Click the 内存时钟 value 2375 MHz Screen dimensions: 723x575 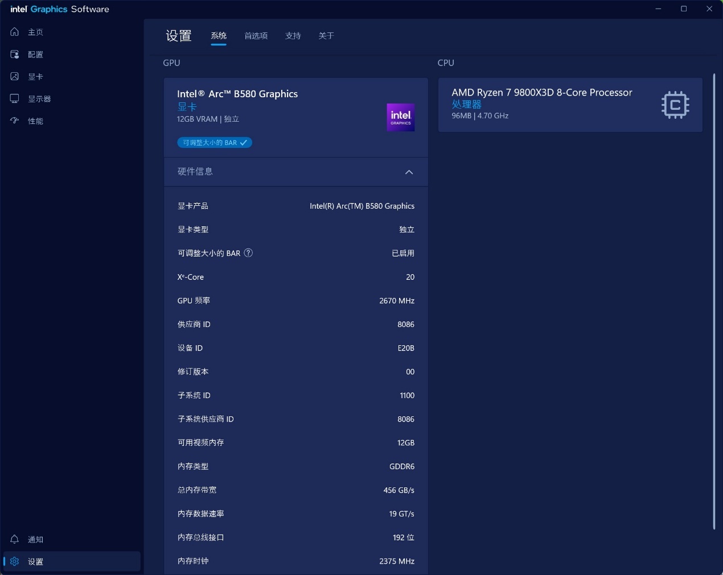point(397,561)
